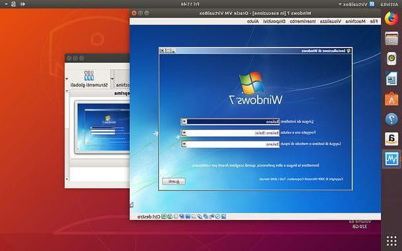
Task: Open the volume indicator in top bar
Action: pos(22,4)
